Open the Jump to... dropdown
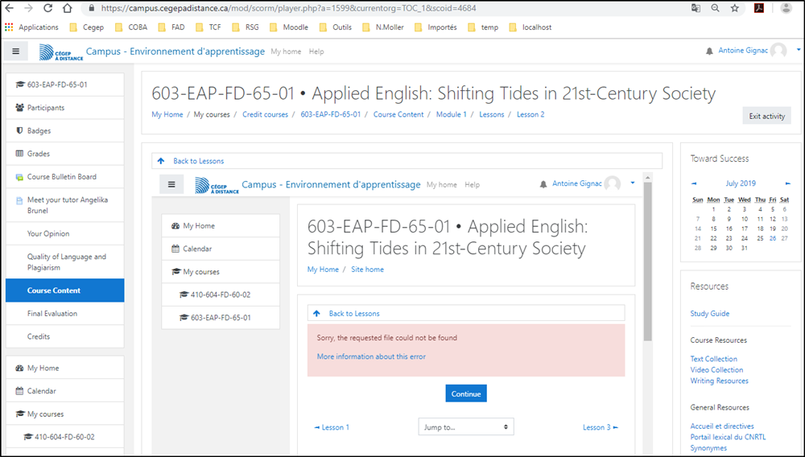 [465, 427]
